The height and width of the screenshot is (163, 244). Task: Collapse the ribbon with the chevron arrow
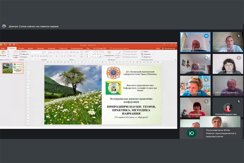[175, 60]
